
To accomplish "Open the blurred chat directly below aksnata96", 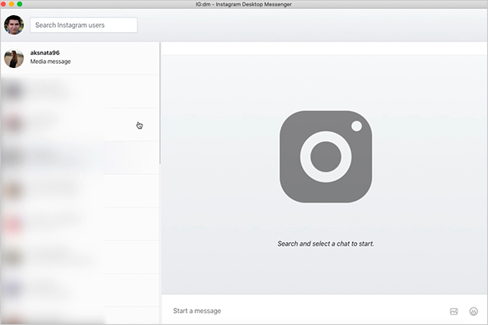I will point(80,91).
